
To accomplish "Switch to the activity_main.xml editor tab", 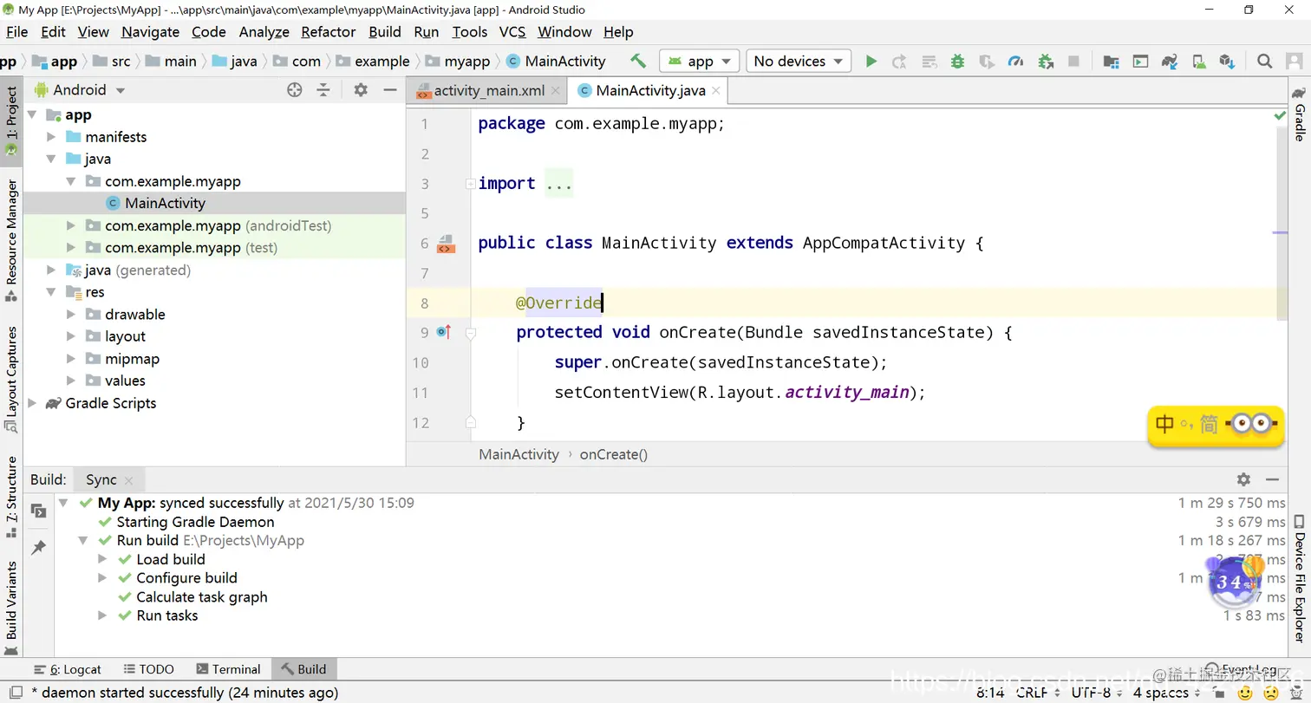I will [489, 90].
